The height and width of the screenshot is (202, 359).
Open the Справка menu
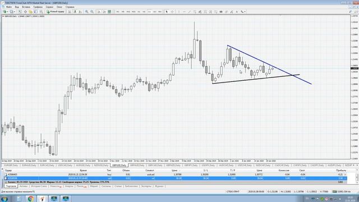70,7
